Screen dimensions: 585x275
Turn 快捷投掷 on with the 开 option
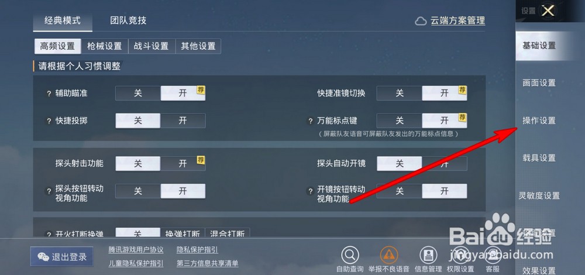(183, 121)
